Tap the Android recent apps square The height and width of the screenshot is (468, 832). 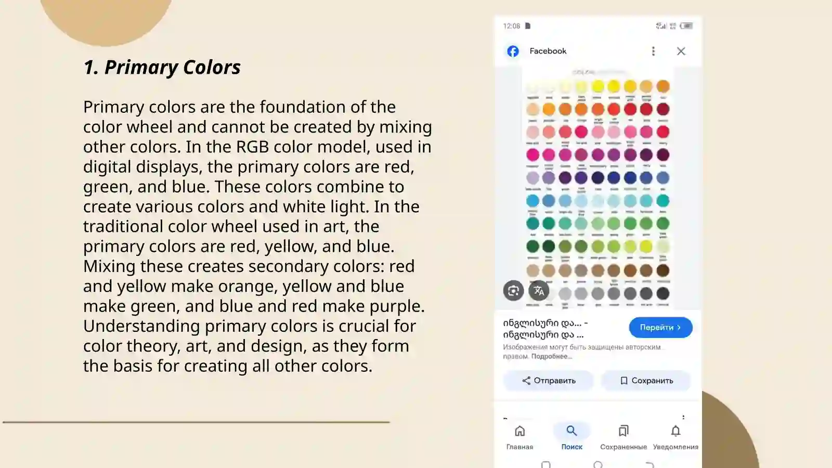[545, 465]
